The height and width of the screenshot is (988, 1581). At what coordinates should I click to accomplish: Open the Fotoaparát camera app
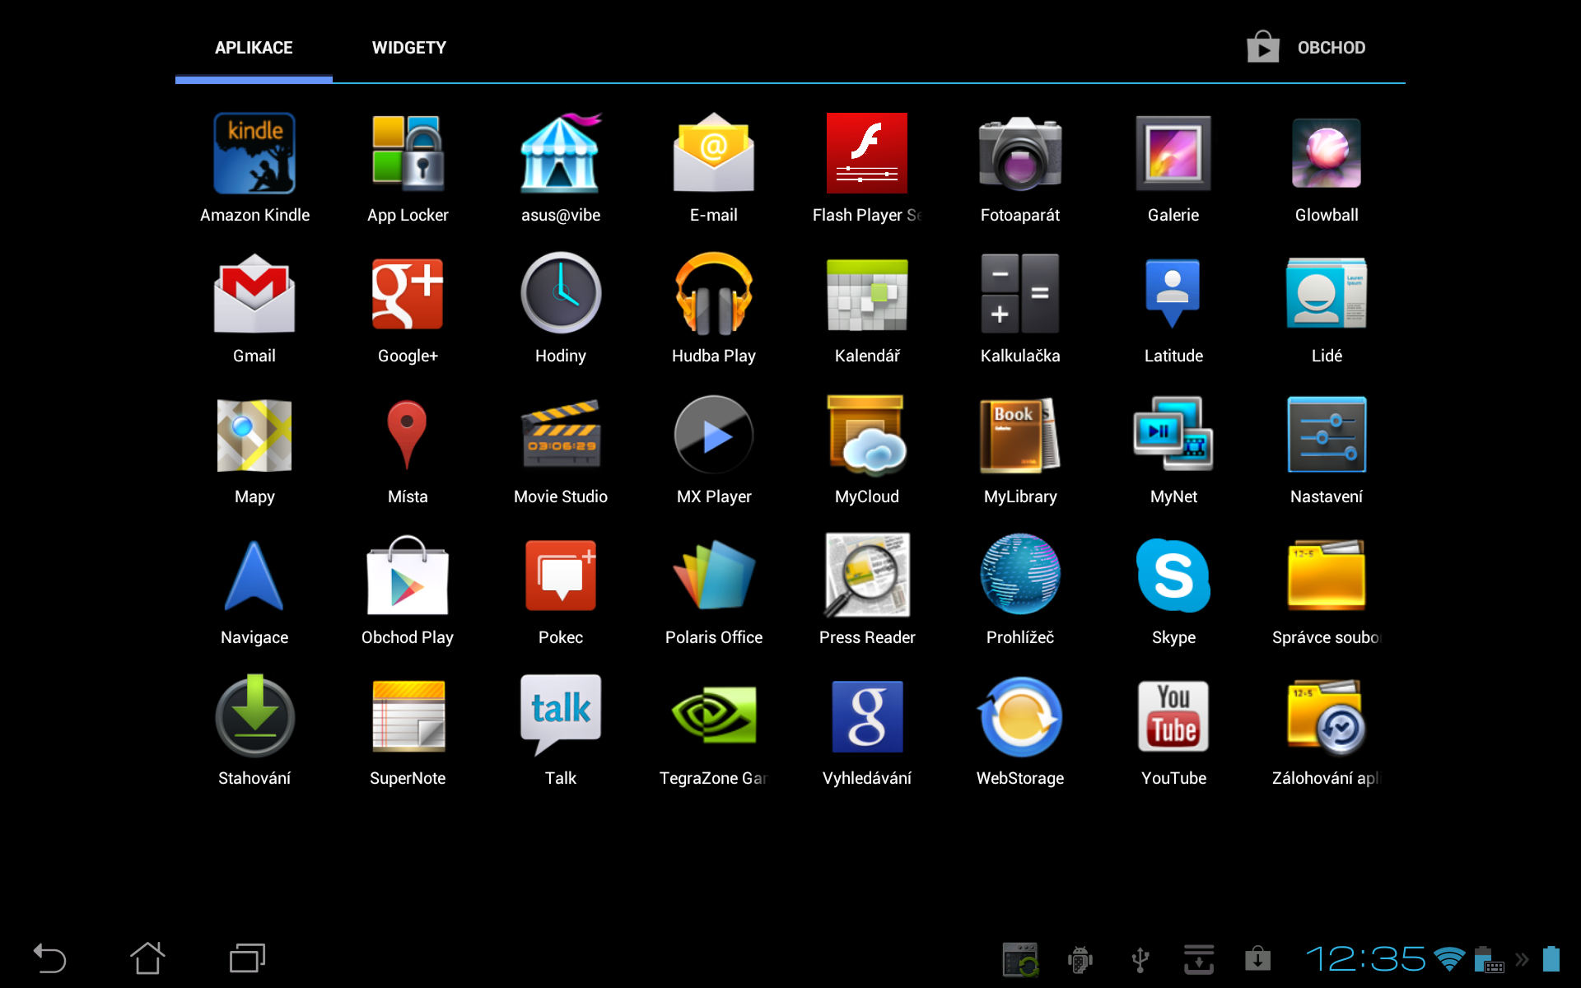1019,153
